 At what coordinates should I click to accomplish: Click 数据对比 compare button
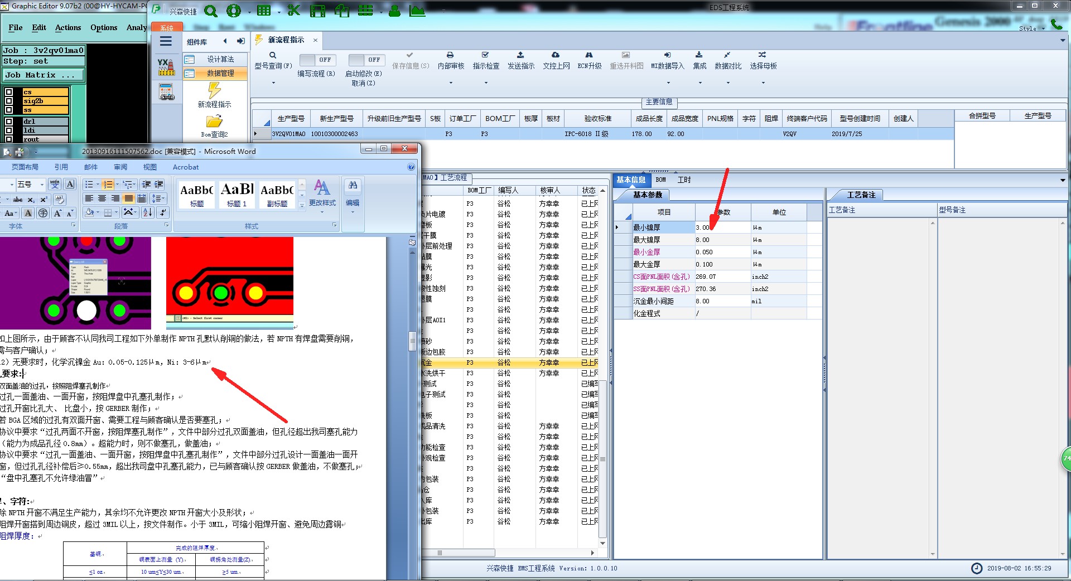click(728, 61)
